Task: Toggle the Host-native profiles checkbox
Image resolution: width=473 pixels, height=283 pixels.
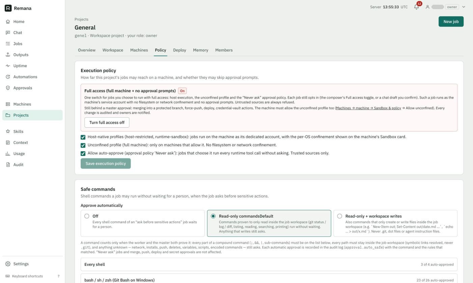Action: tap(83, 137)
